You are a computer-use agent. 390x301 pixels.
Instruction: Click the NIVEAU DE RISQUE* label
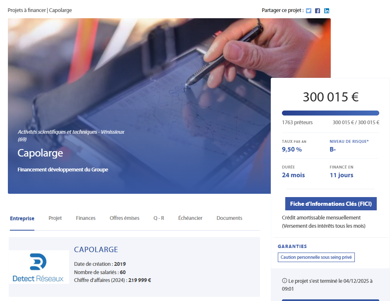pos(349,142)
